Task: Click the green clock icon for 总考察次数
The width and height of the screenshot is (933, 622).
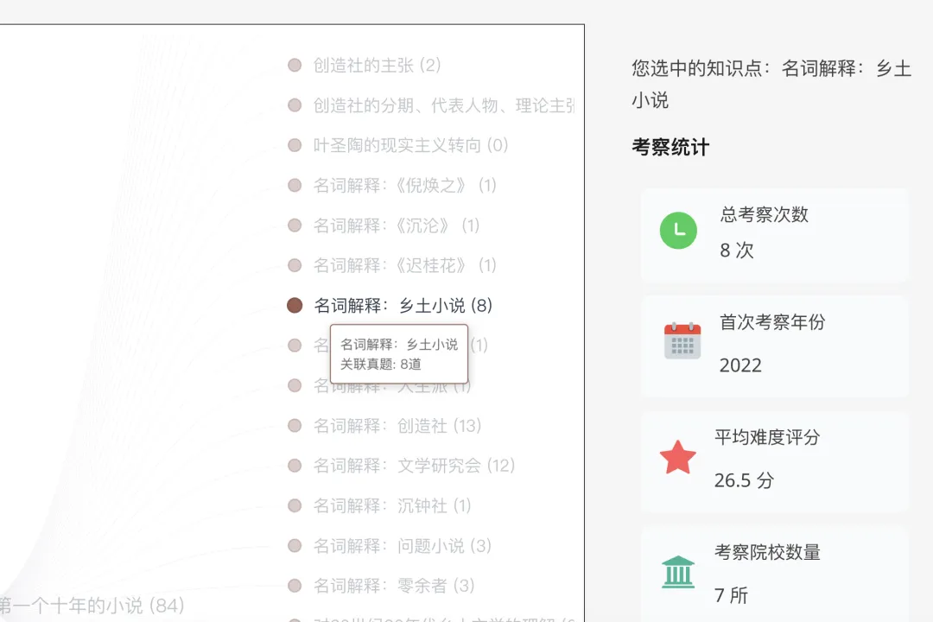Action: click(x=679, y=231)
